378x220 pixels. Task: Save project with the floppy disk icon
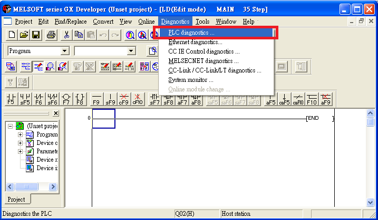36,35
